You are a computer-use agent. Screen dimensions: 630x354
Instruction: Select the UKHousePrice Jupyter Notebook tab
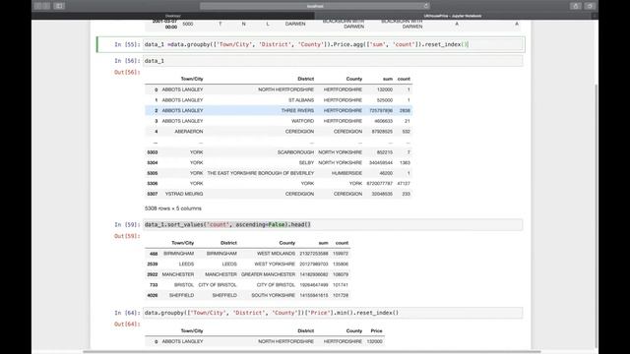point(453,16)
